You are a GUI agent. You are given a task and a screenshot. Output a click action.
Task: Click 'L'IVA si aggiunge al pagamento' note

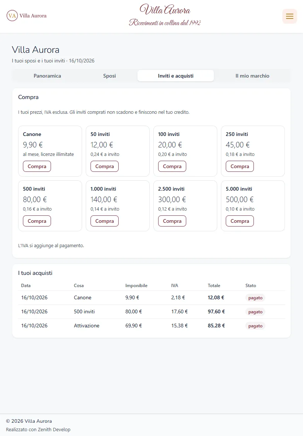click(51, 246)
